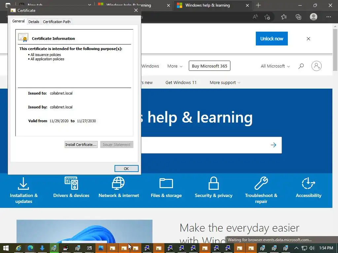Open the Accessibility category

309,187
